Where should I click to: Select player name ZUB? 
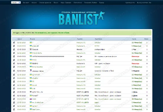pos(34,89)
